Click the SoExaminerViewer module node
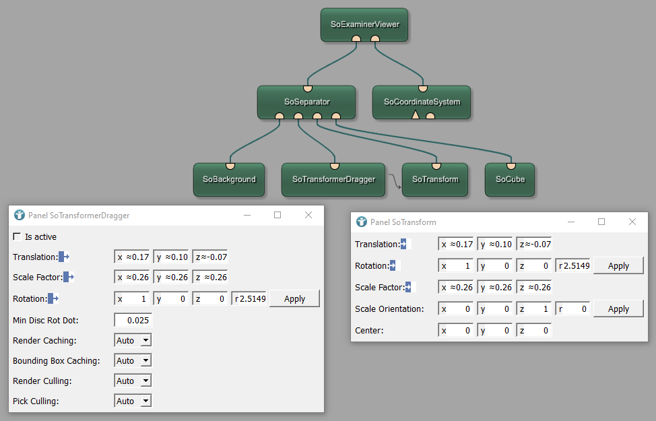 point(364,24)
